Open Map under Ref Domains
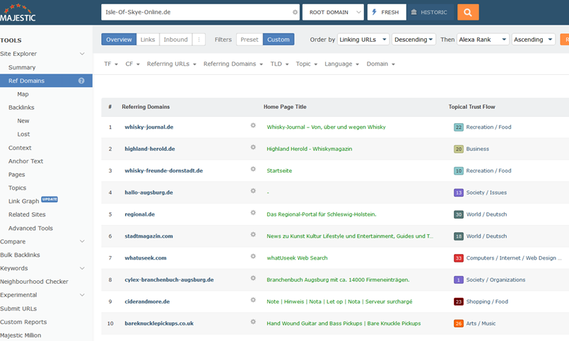The height and width of the screenshot is (341, 569). pos(23,94)
